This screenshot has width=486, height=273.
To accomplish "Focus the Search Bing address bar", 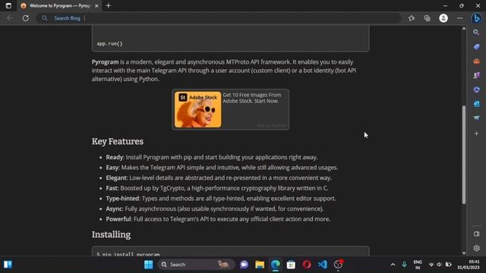I will point(218,18).
